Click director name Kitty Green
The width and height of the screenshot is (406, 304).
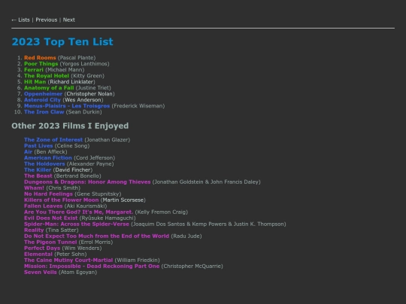click(x=87, y=76)
